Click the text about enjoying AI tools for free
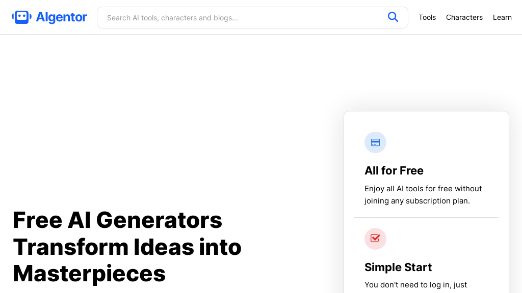Image resolution: width=522 pixels, height=293 pixels. click(x=423, y=189)
